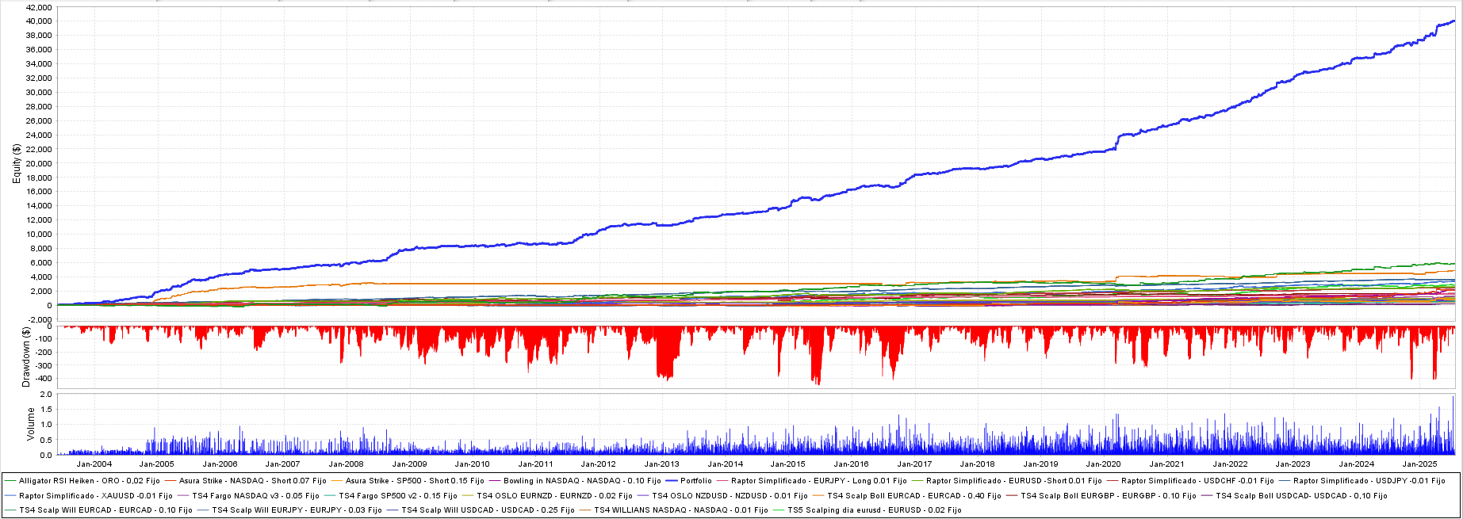Image resolution: width=1463 pixels, height=519 pixels.
Task: Click Bowling in NASDAQ legend entry
Action: [582, 481]
